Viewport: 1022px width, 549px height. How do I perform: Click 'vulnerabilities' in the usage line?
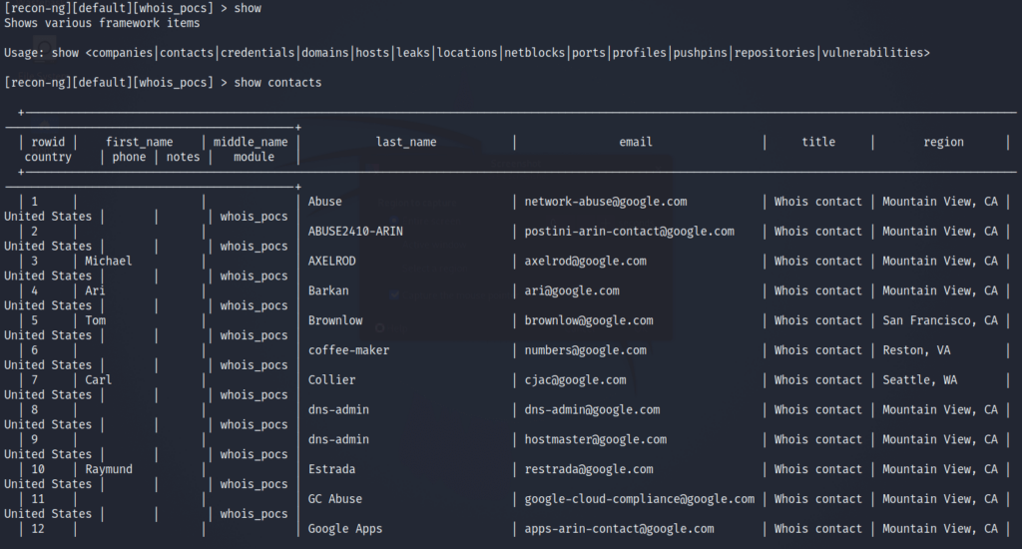tap(872, 52)
